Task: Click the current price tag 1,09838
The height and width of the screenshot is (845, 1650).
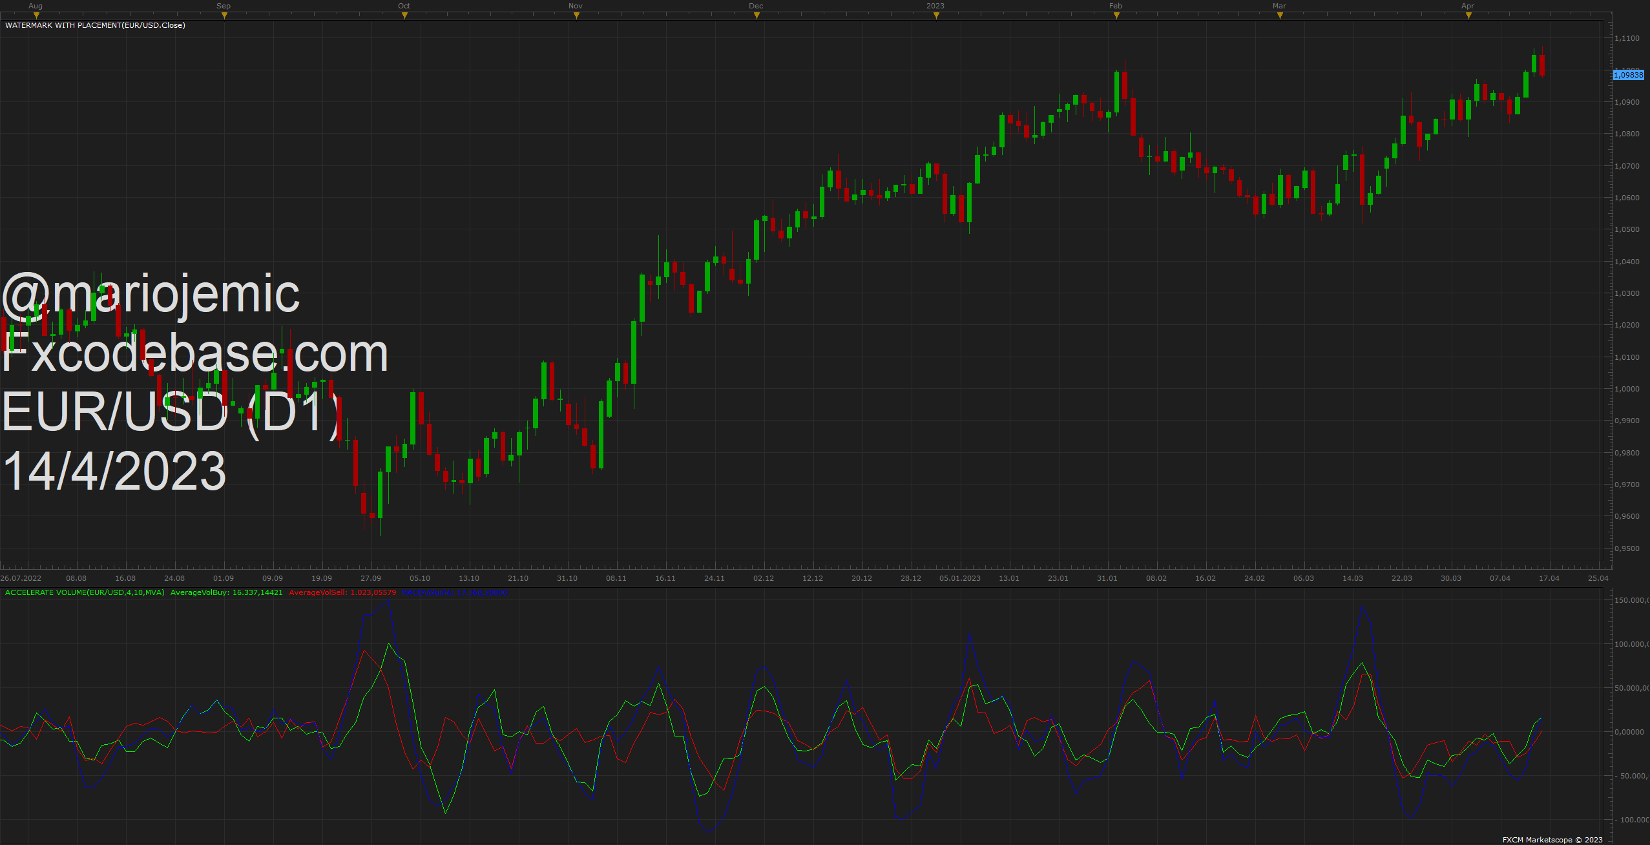Action: [1629, 75]
